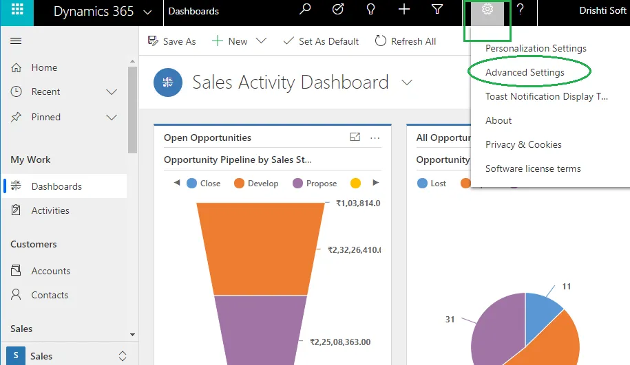Click Set As Default button
This screenshot has height=365, width=630.
[321, 41]
